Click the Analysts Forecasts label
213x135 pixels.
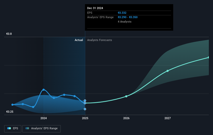click(x=100, y=40)
